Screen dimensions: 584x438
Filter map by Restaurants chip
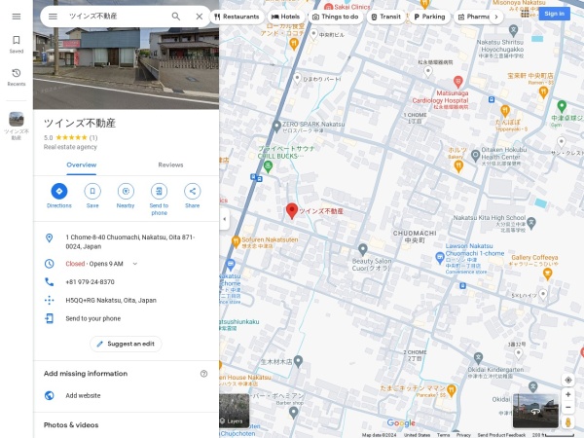237,17
